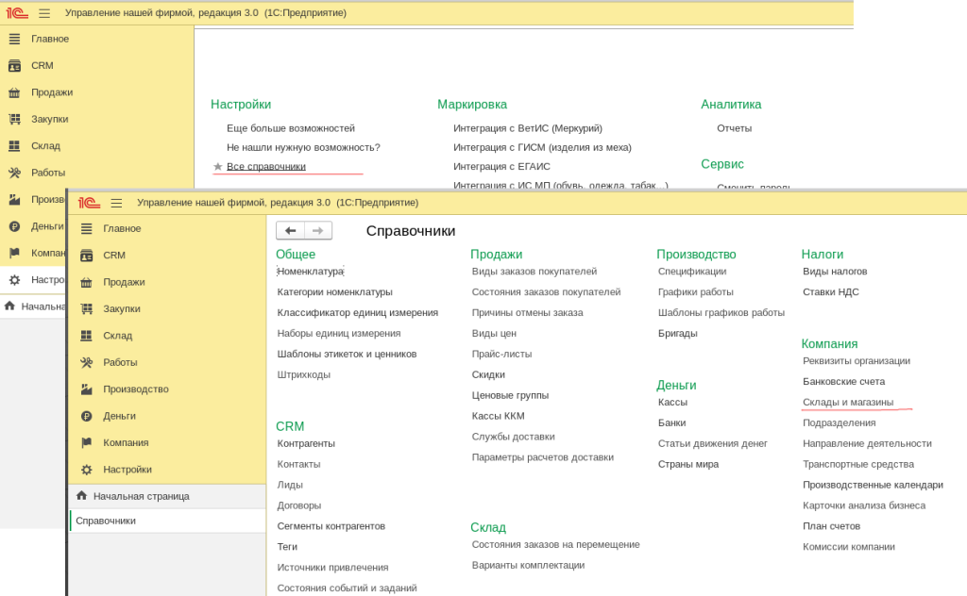Open hamburger menu in front window title bar

116,203
